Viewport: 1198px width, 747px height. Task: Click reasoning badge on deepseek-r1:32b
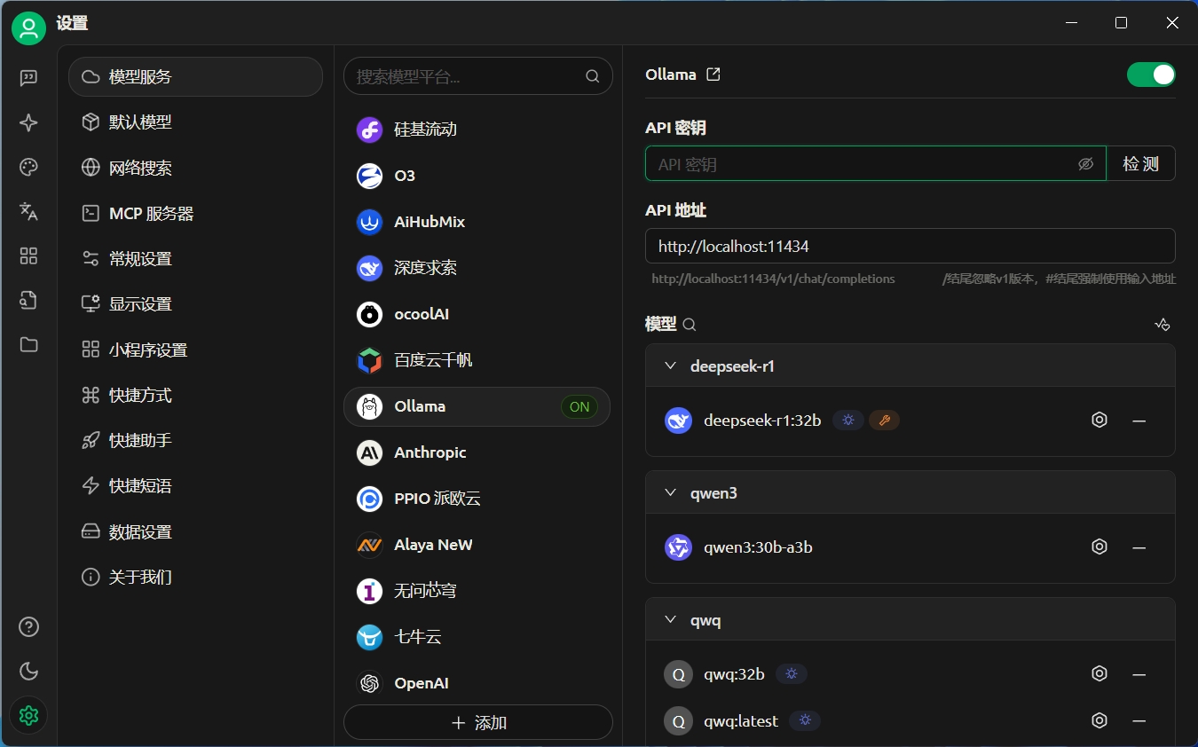click(x=848, y=421)
